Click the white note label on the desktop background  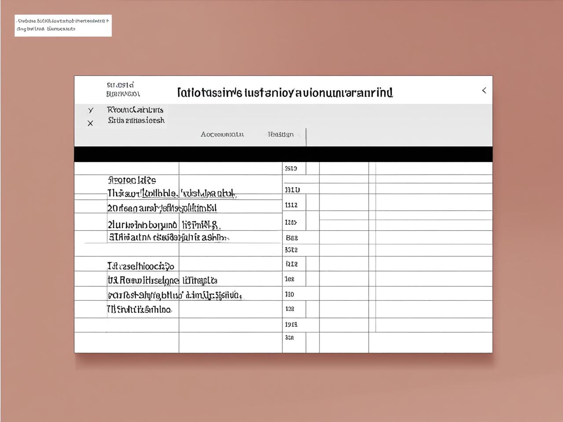(63, 25)
